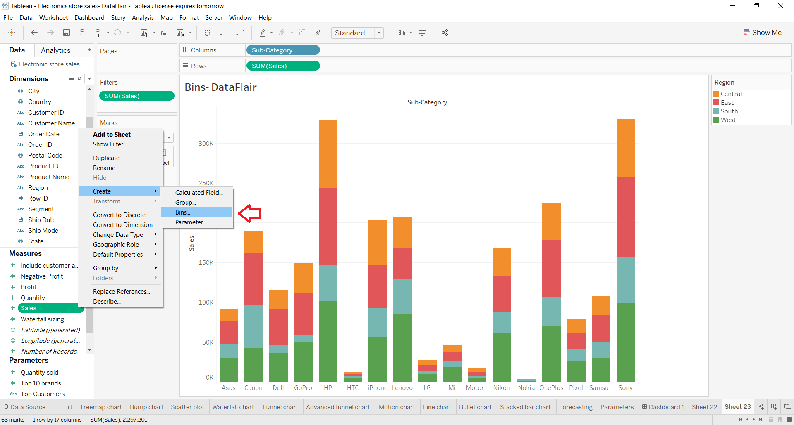Click the new worksheet toolbar icon
Viewport: 794px width, 425px height.
click(144, 33)
